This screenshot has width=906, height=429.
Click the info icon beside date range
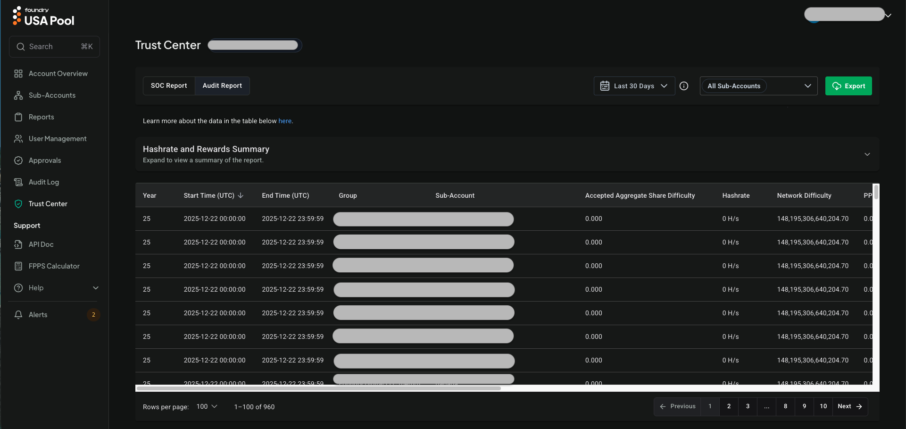[x=684, y=86]
